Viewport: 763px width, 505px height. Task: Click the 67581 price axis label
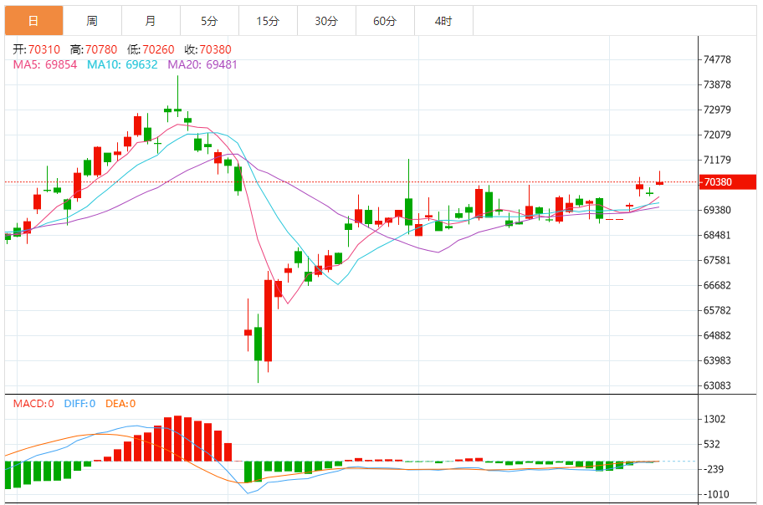[717, 260]
